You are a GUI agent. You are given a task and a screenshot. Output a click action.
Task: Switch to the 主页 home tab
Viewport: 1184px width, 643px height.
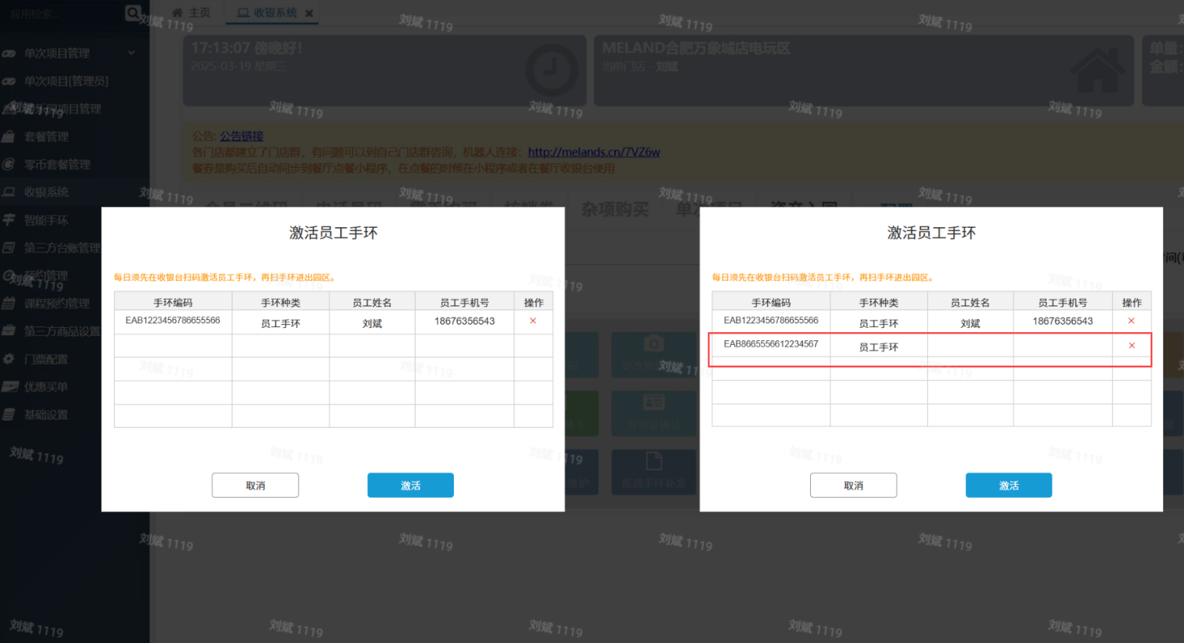(x=191, y=13)
